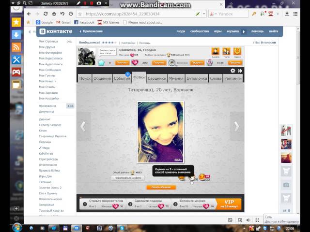Click the Downloads arrow icon in the sidebar
Image resolution: width=310 pixels, height=232 pixels.
tap(16, 35)
